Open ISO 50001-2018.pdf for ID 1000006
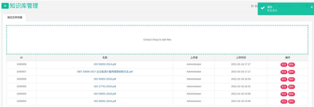This screenshot has height=107, width=314. point(105,79)
